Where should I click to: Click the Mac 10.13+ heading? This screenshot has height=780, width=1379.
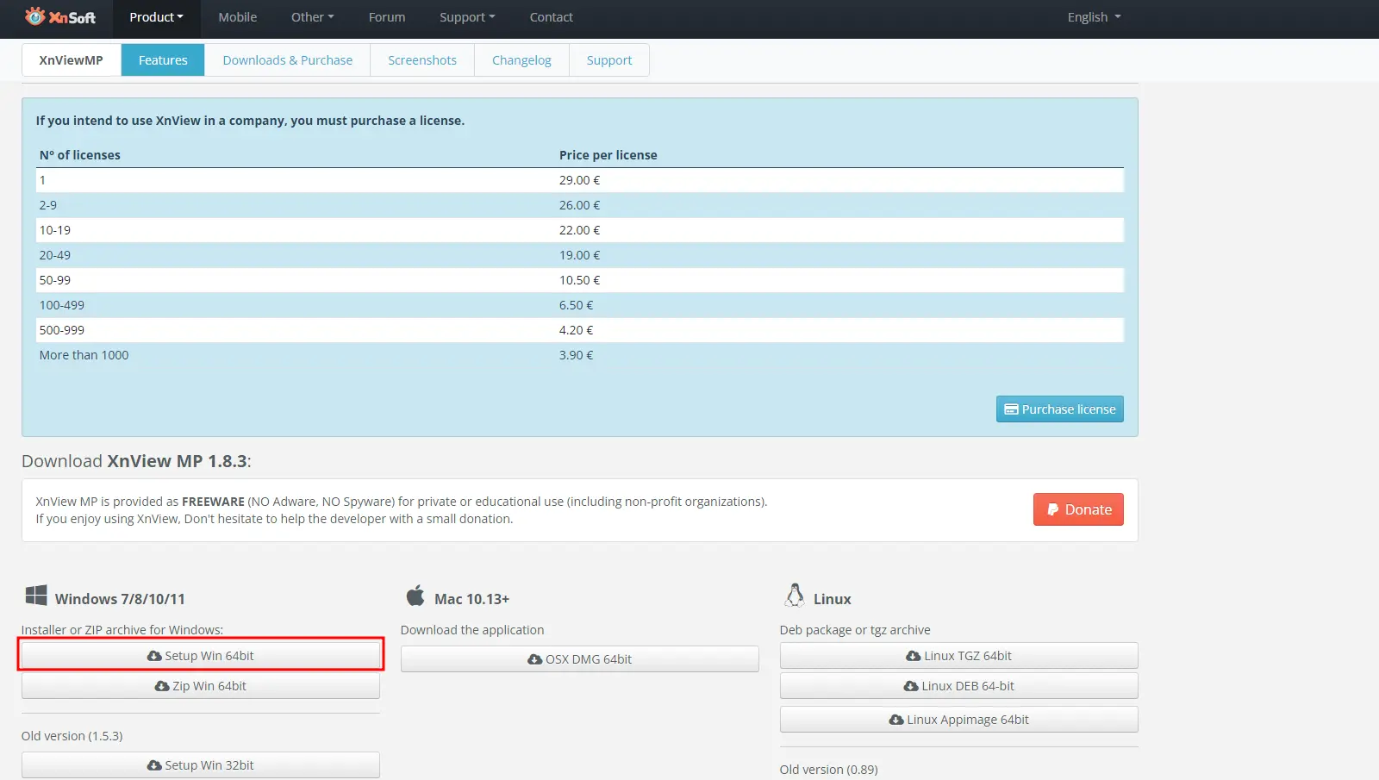point(471,599)
